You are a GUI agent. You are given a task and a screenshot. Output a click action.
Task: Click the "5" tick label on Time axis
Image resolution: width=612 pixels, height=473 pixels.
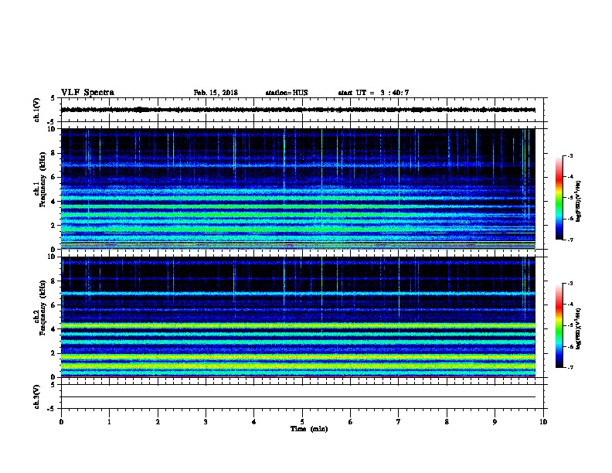tap(302, 422)
